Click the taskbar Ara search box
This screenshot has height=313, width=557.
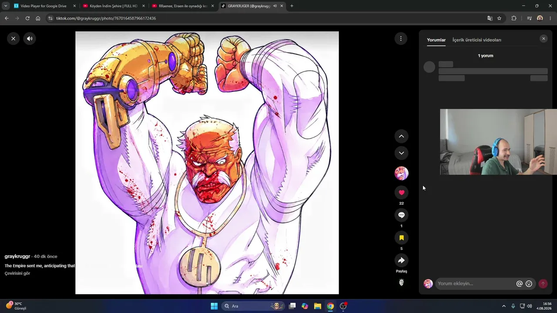click(x=252, y=306)
